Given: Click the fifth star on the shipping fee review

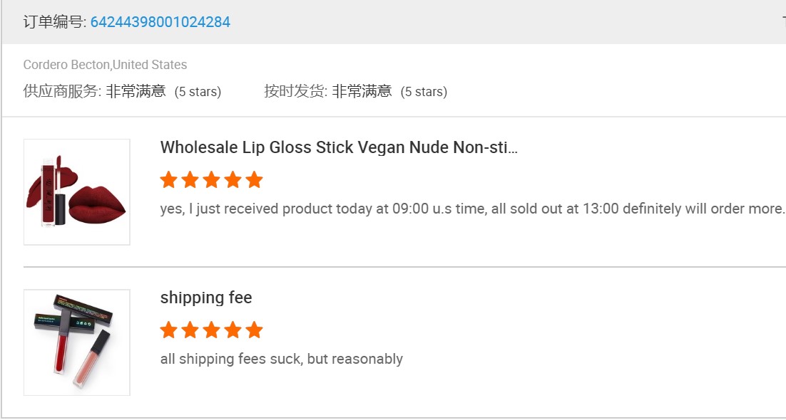Looking at the screenshot, I should (x=255, y=330).
